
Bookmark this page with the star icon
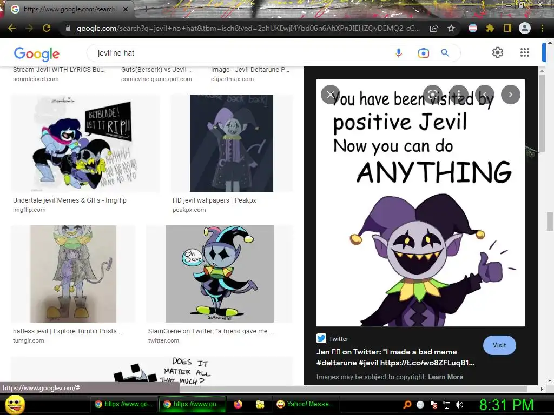pos(451,28)
